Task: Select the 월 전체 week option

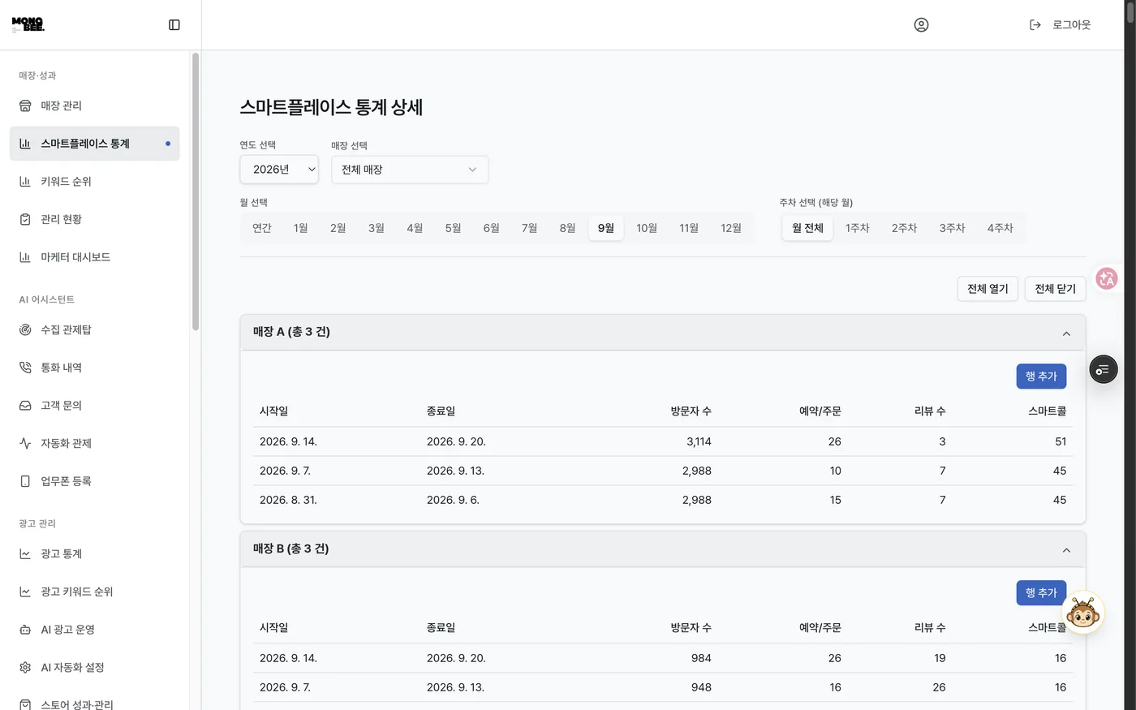Action: tap(807, 228)
